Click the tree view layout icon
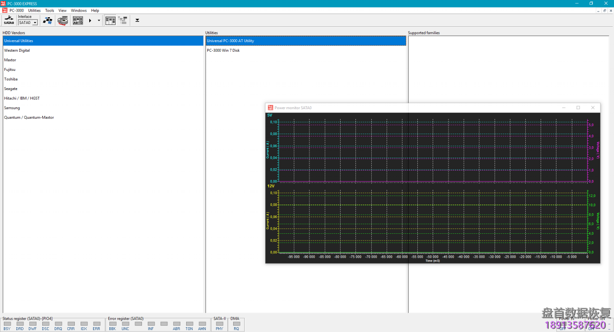Viewport: 614px width, 332px height. coord(122,20)
